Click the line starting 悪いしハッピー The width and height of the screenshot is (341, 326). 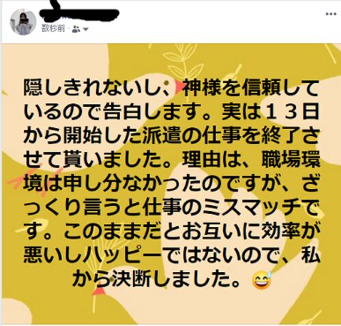click(x=171, y=256)
